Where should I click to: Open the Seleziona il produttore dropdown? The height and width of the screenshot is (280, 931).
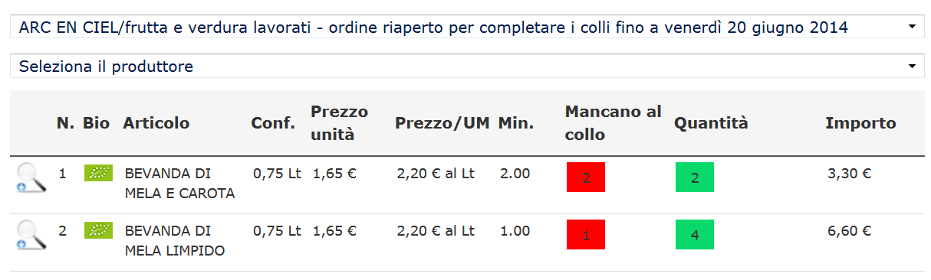tap(465, 66)
